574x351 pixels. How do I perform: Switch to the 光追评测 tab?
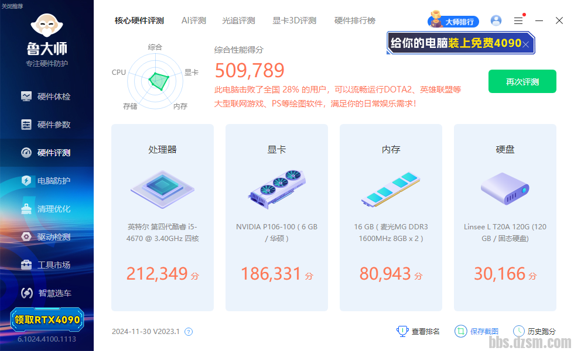pos(238,20)
